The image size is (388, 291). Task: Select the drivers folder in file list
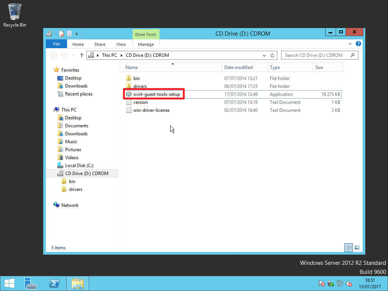click(140, 86)
